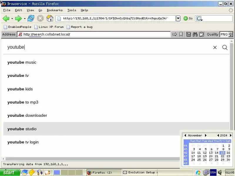The height and width of the screenshot is (176, 235).
Task: Click the Browservice go arrow icon
Action: click(x=174, y=34)
